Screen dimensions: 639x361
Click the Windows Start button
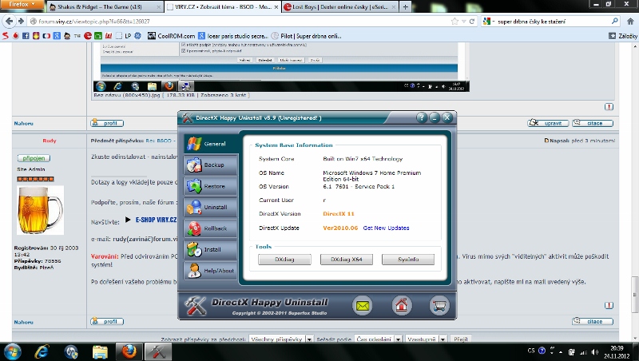11,351
